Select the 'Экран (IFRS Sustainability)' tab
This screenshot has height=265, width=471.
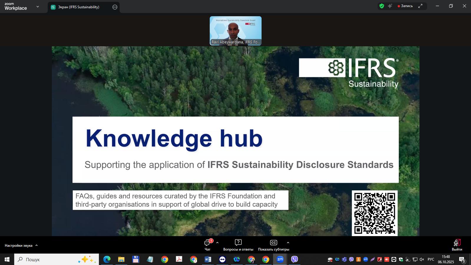[x=84, y=7]
